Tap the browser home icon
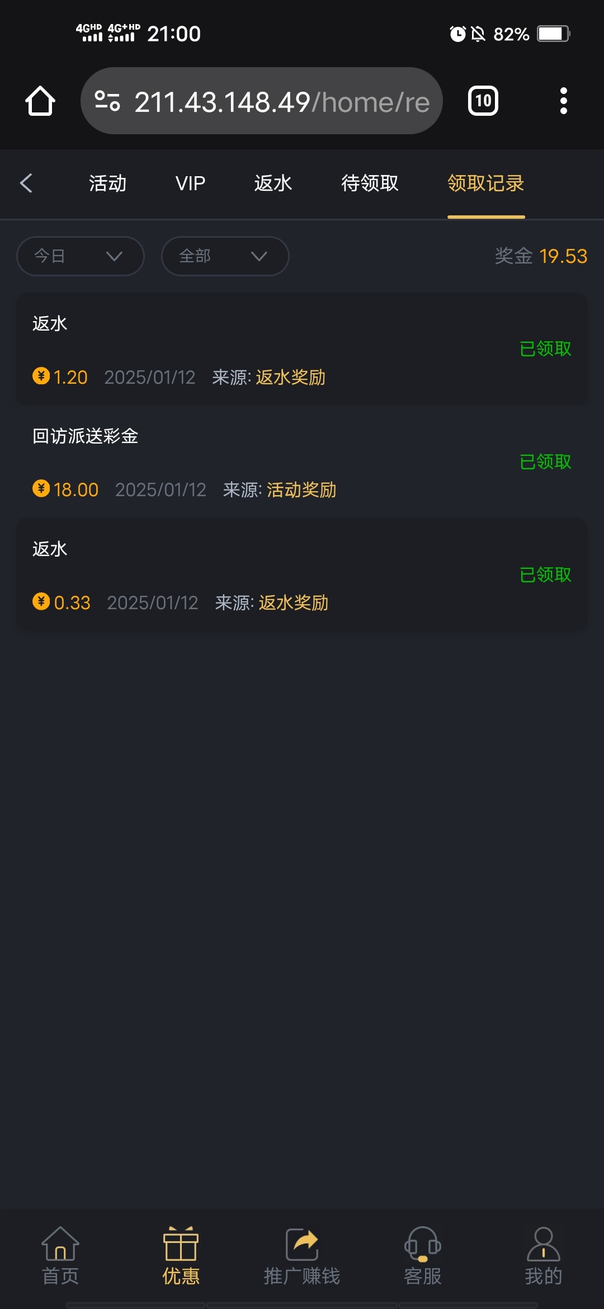Image resolution: width=604 pixels, height=1309 pixels. coord(40,101)
